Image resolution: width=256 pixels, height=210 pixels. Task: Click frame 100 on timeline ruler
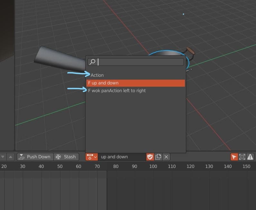[x=153, y=166]
